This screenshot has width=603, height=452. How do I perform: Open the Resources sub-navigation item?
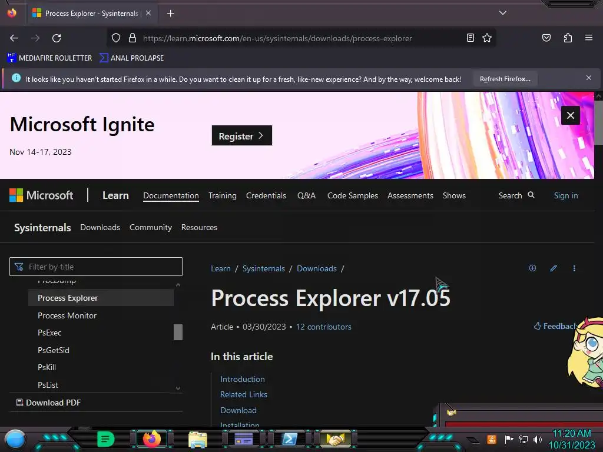[199, 227]
